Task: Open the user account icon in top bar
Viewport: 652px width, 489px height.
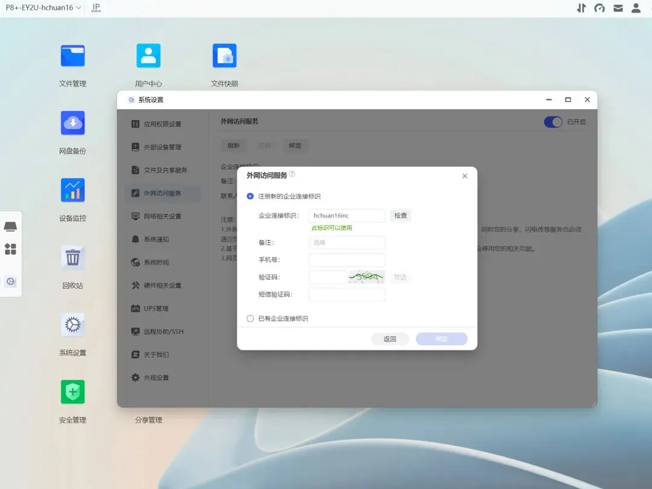Action: (636, 8)
